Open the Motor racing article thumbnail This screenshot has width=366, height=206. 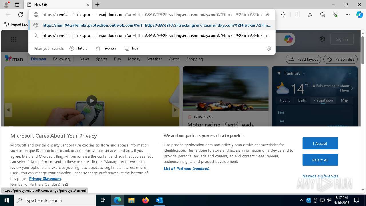[x=226, y=89]
